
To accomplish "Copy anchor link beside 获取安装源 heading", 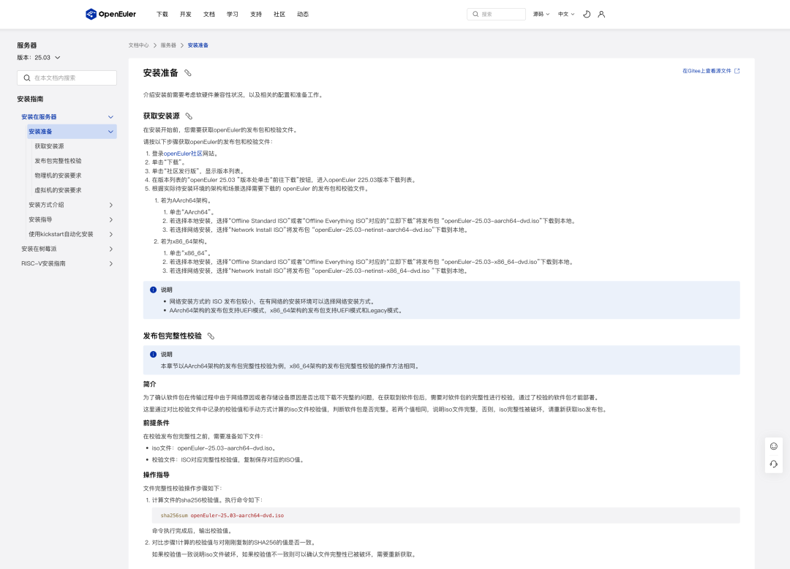I will click(189, 116).
